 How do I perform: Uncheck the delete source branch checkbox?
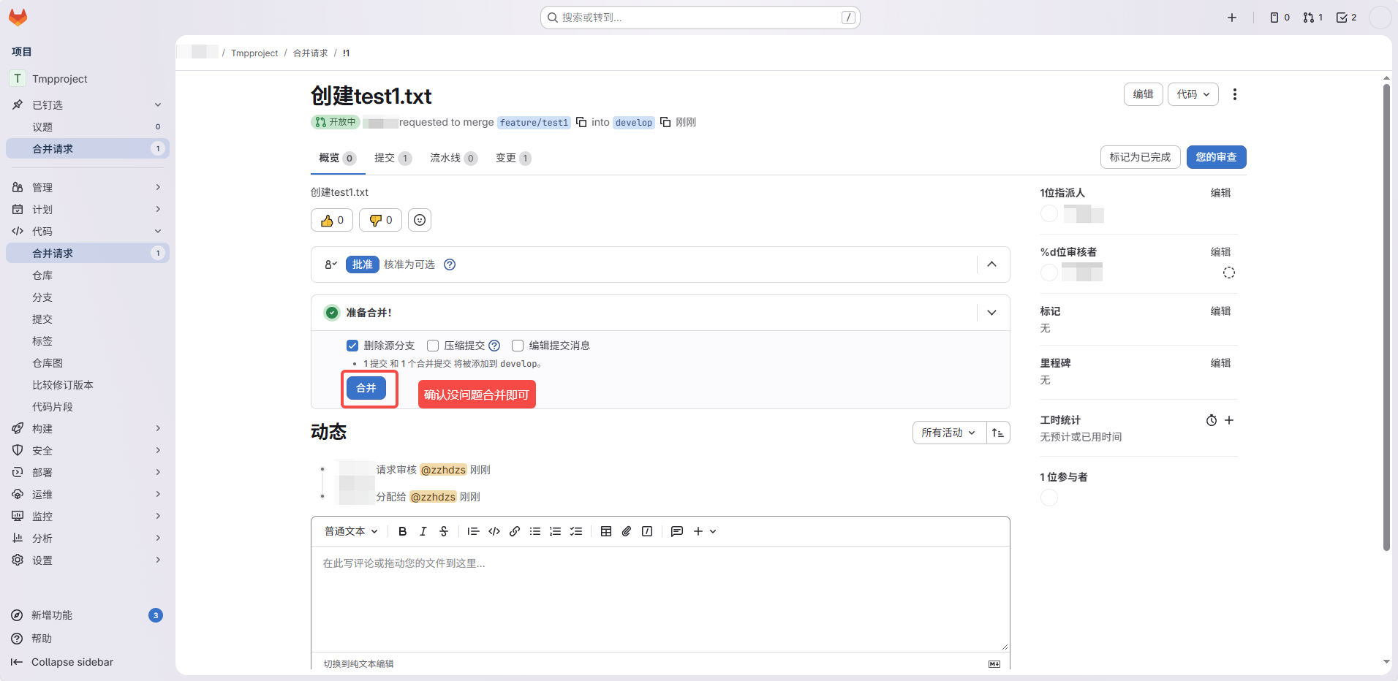point(352,346)
